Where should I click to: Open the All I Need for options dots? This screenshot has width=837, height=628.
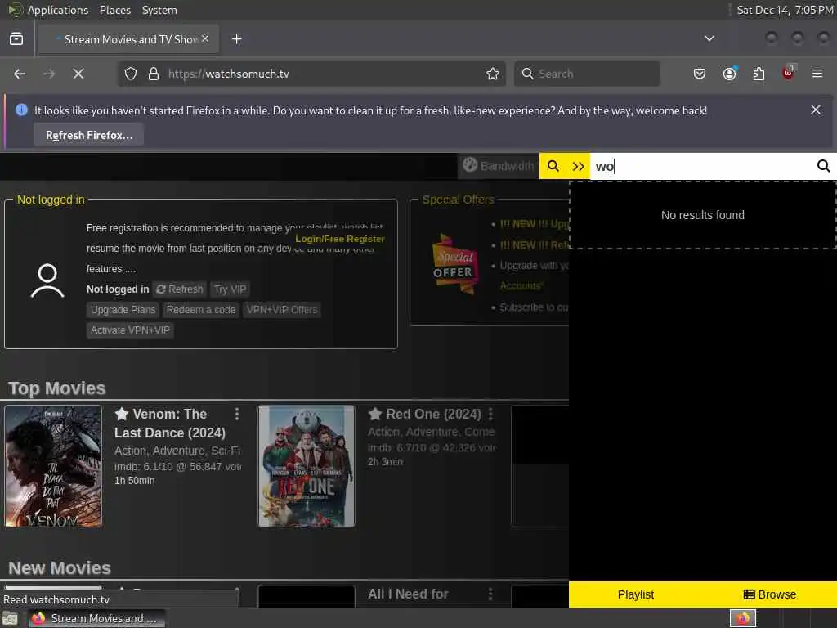click(x=490, y=594)
